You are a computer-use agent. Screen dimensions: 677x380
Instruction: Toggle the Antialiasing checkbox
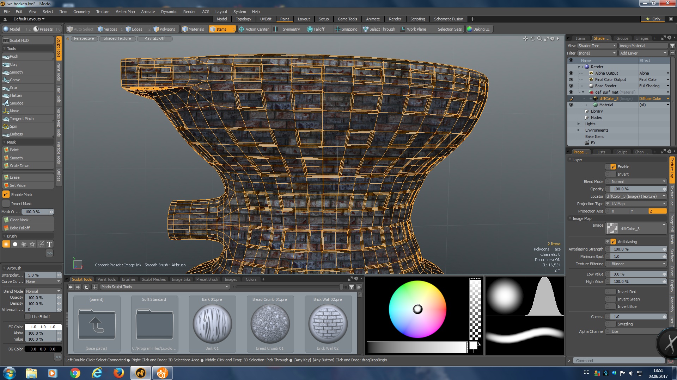pos(614,242)
